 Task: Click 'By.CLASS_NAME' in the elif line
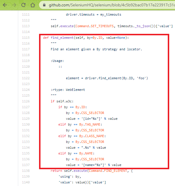pyautogui.click(x=92, y=136)
